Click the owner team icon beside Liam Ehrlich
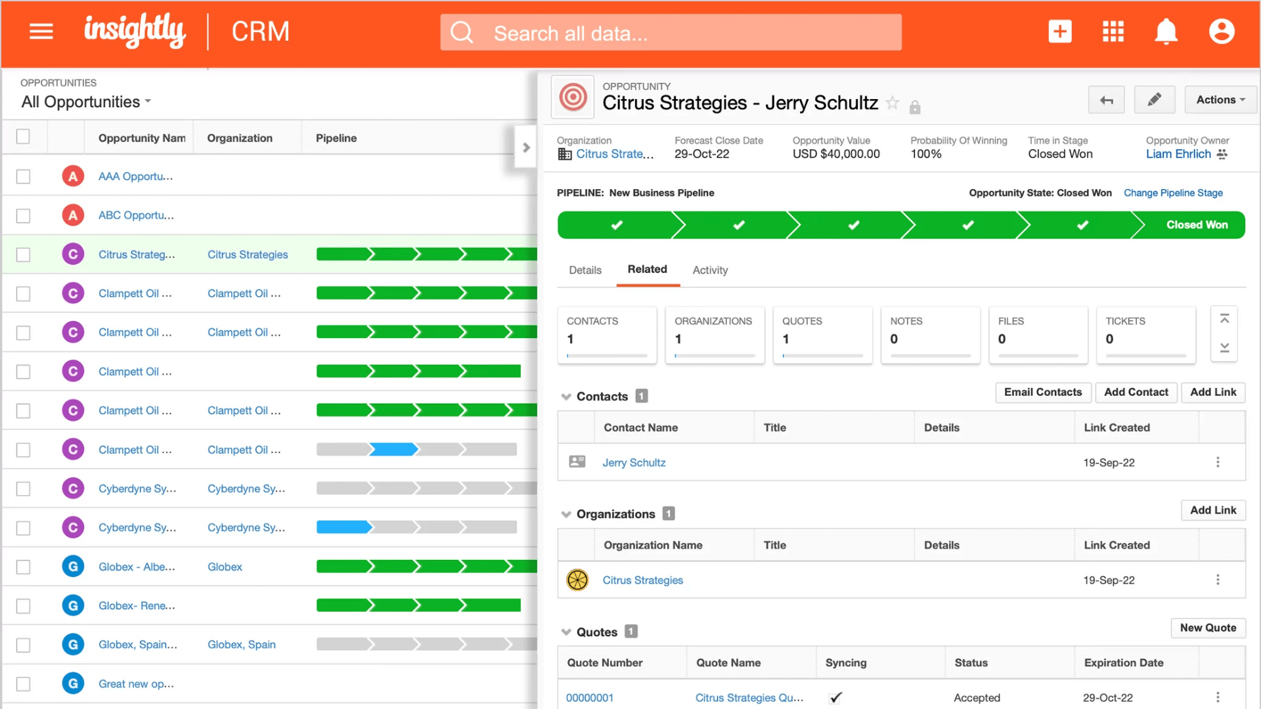1261x709 pixels. click(1222, 154)
